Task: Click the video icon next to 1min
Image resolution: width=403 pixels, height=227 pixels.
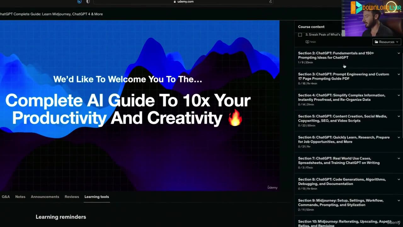Action: (307, 42)
